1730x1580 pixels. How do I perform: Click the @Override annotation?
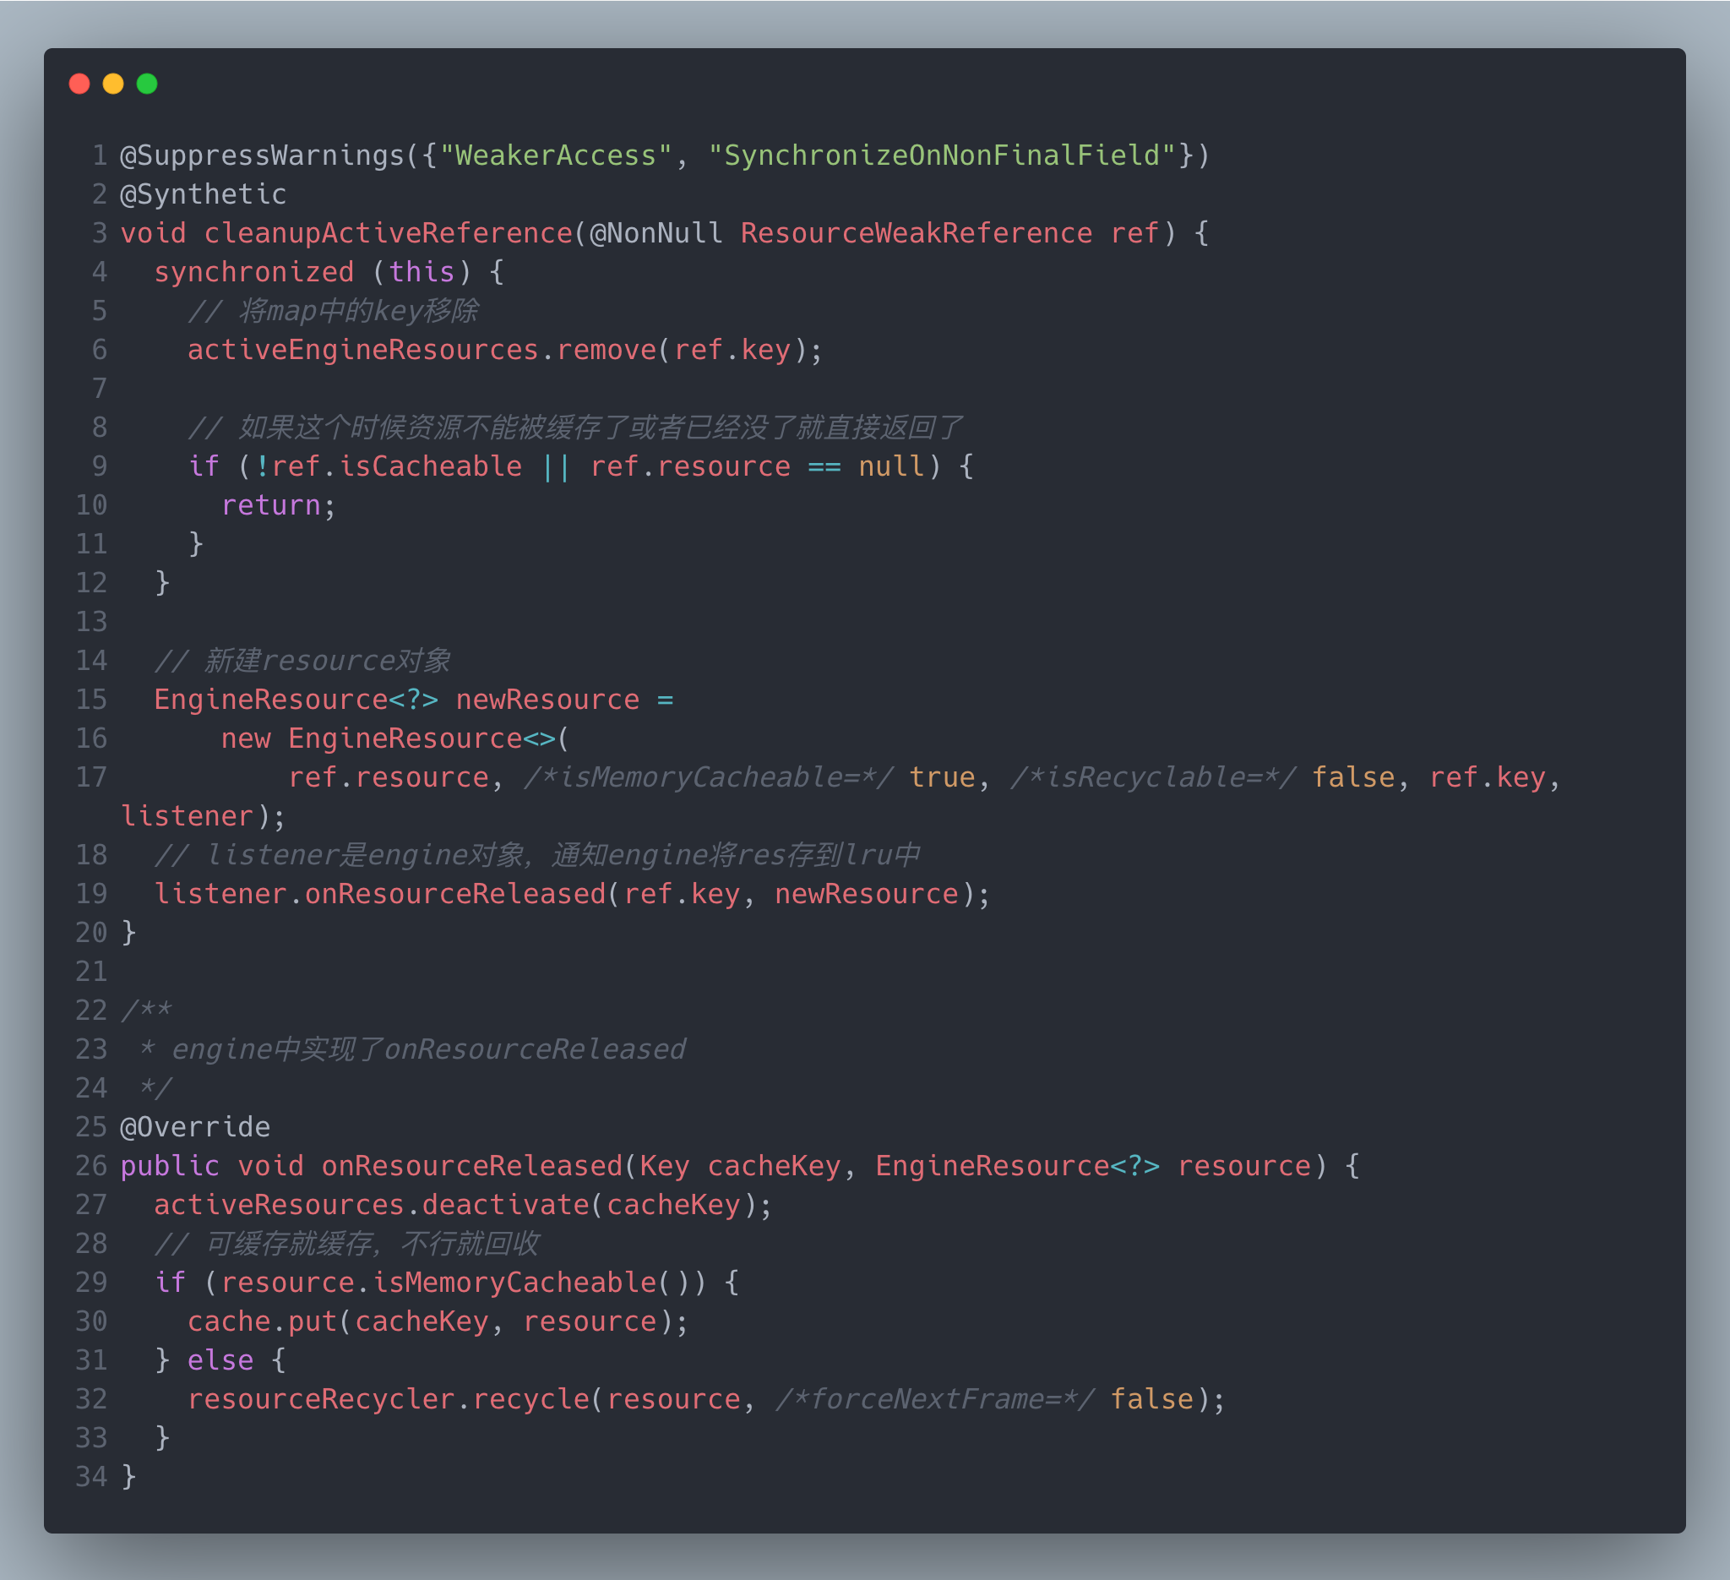coord(196,1127)
